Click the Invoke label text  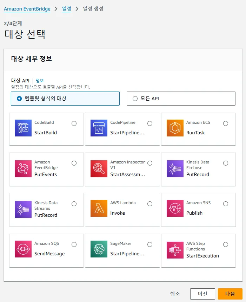click(118, 213)
